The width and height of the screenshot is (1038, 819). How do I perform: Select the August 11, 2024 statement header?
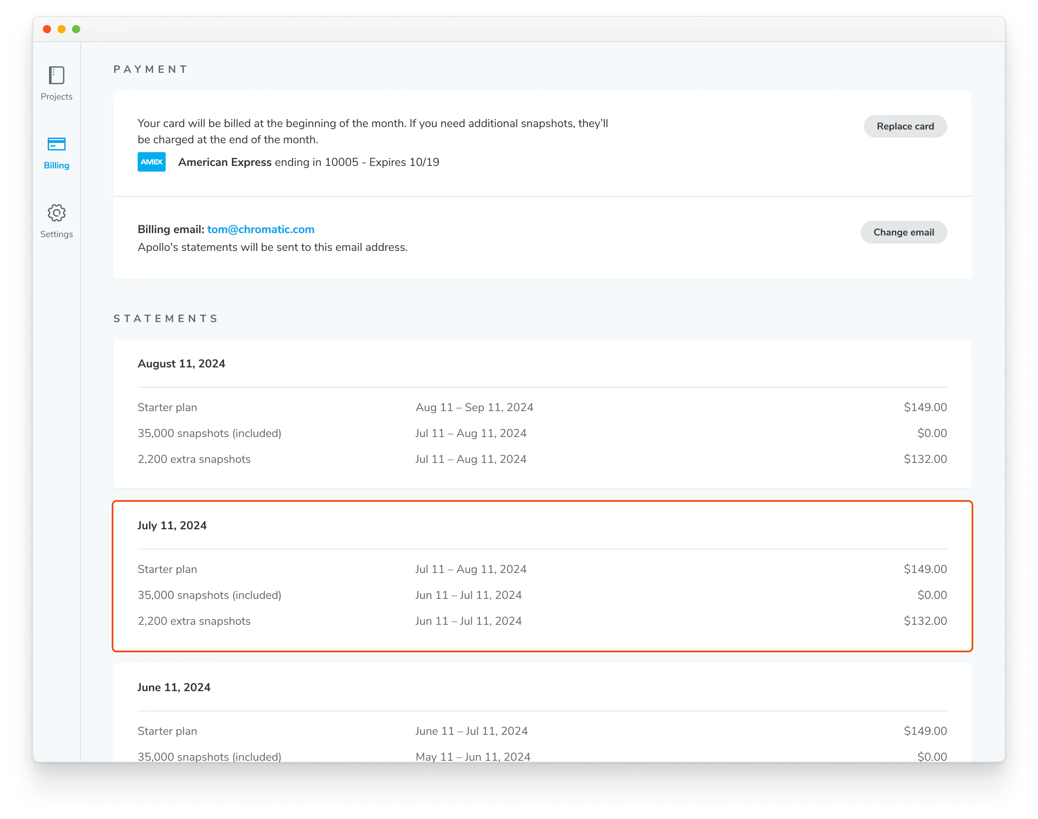[181, 363]
